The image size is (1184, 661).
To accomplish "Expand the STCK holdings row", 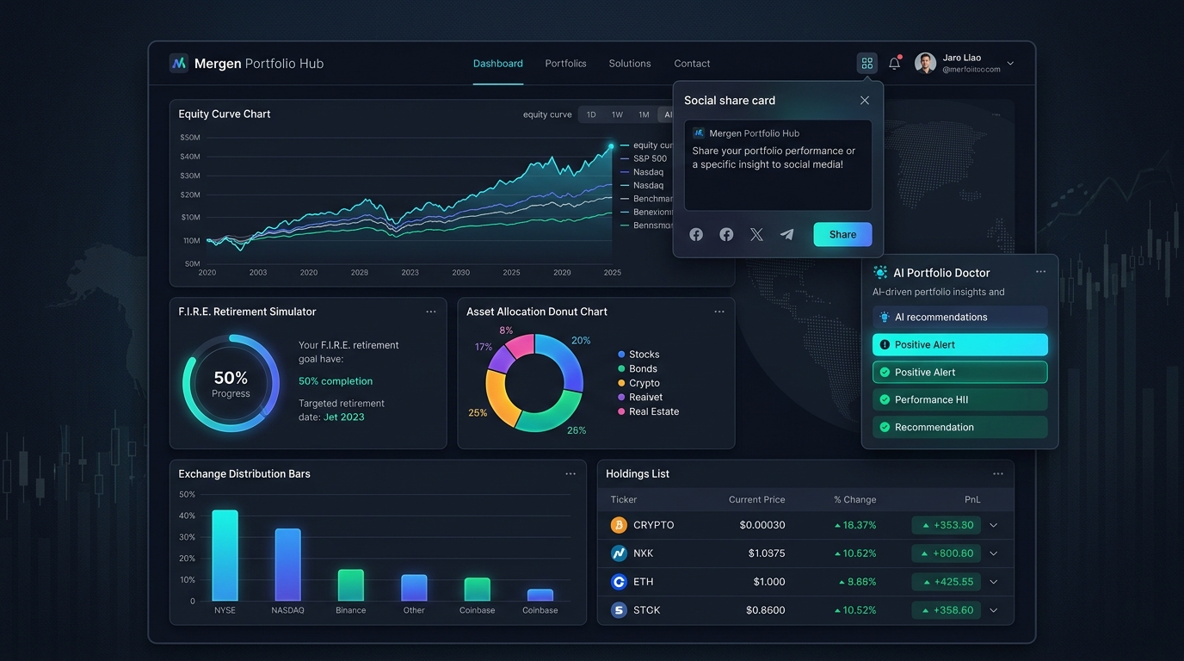I will [x=994, y=610].
